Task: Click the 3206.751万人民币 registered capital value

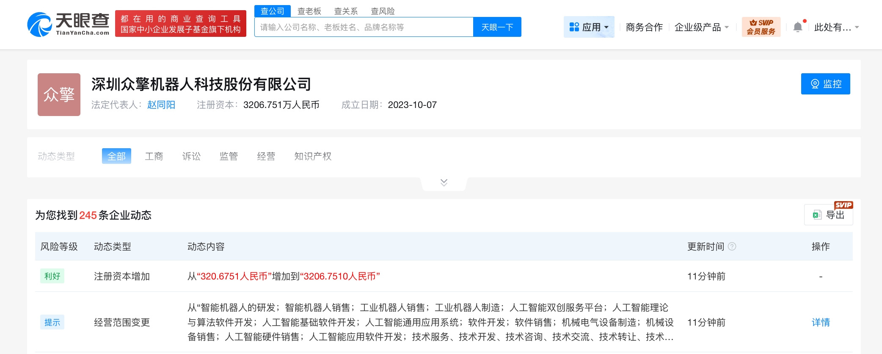Action: click(281, 105)
